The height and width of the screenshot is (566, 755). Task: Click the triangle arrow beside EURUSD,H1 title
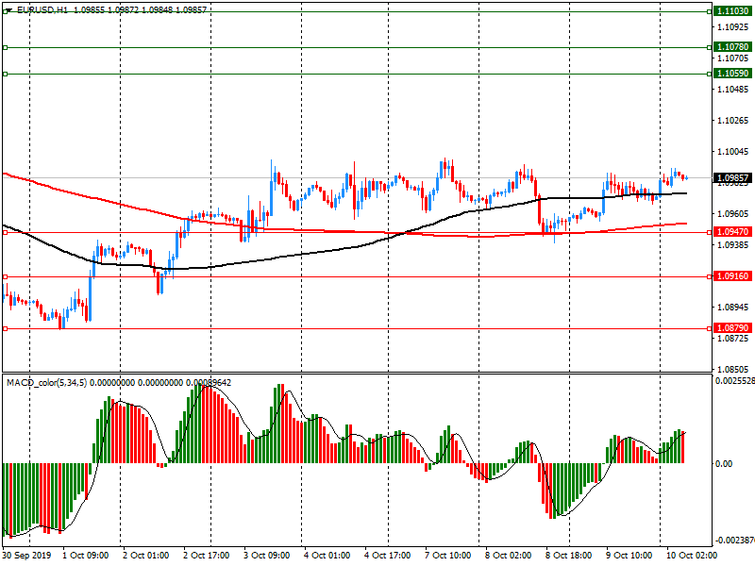coord(8,8)
